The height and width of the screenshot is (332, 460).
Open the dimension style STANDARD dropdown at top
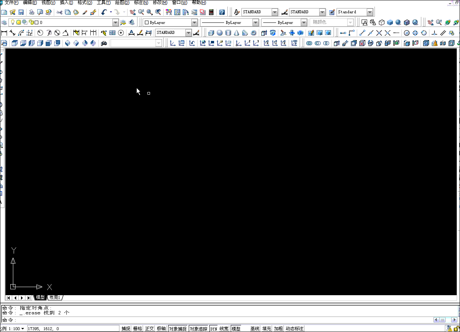pos(322,12)
